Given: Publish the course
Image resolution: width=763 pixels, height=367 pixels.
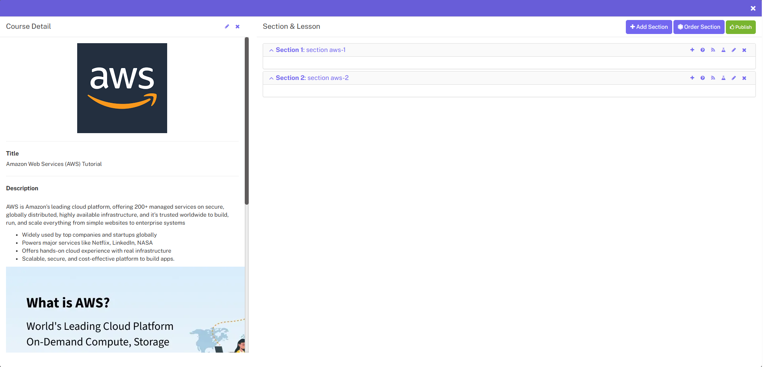Looking at the screenshot, I should point(741,27).
